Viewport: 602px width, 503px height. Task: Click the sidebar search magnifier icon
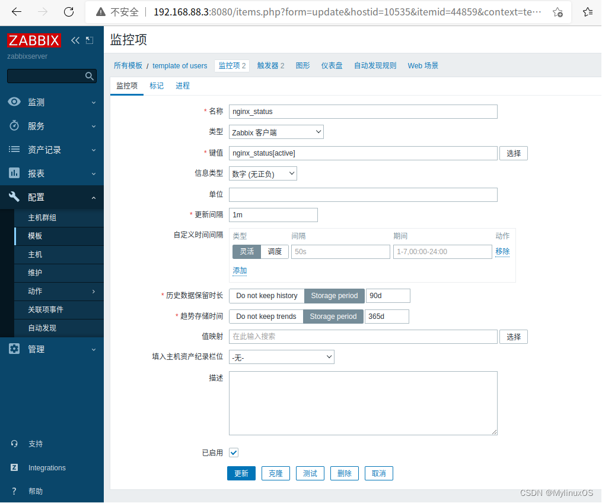pos(89,76)
